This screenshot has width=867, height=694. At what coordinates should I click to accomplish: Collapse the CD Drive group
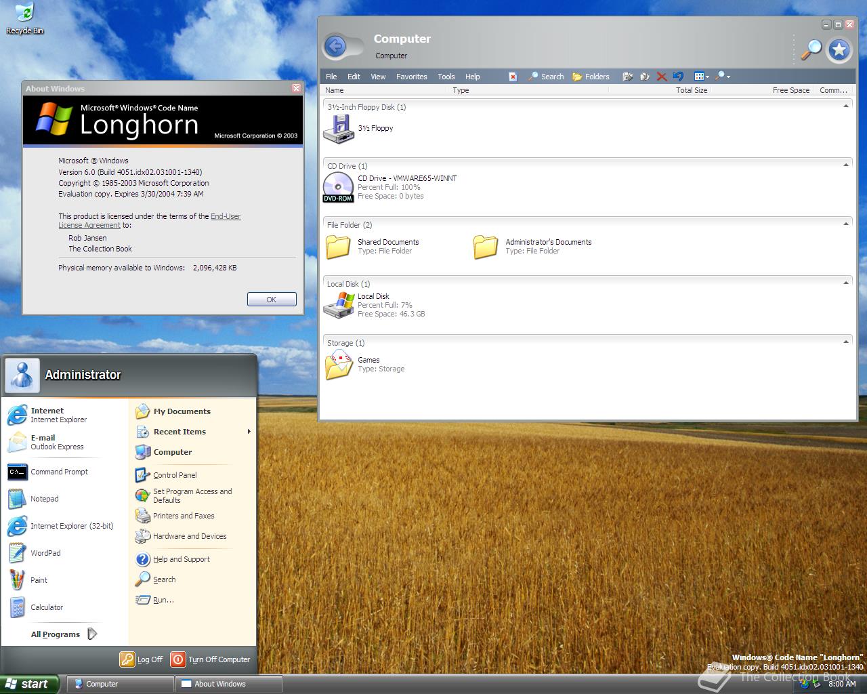coord(846,165)
